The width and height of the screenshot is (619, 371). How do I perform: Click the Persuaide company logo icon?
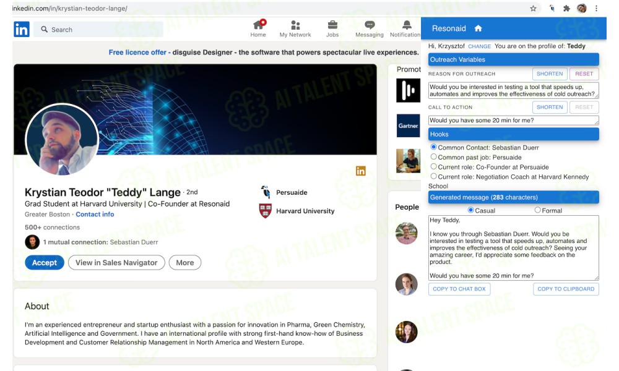266,192
